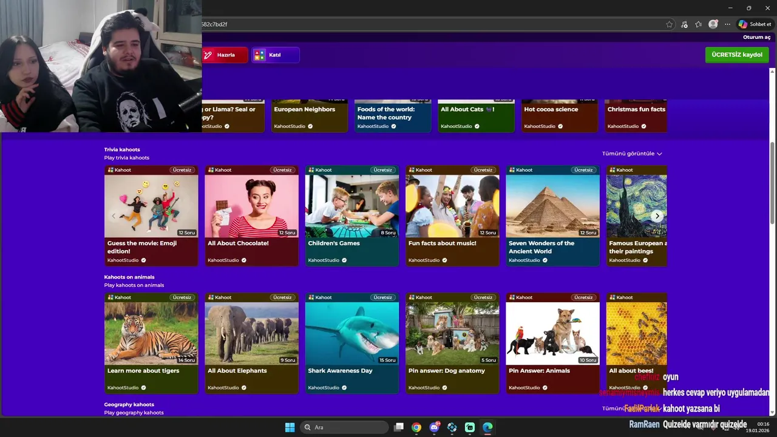
Task: Switch to Microsoft Edge in the taskbar
Action: click(487, 427)
